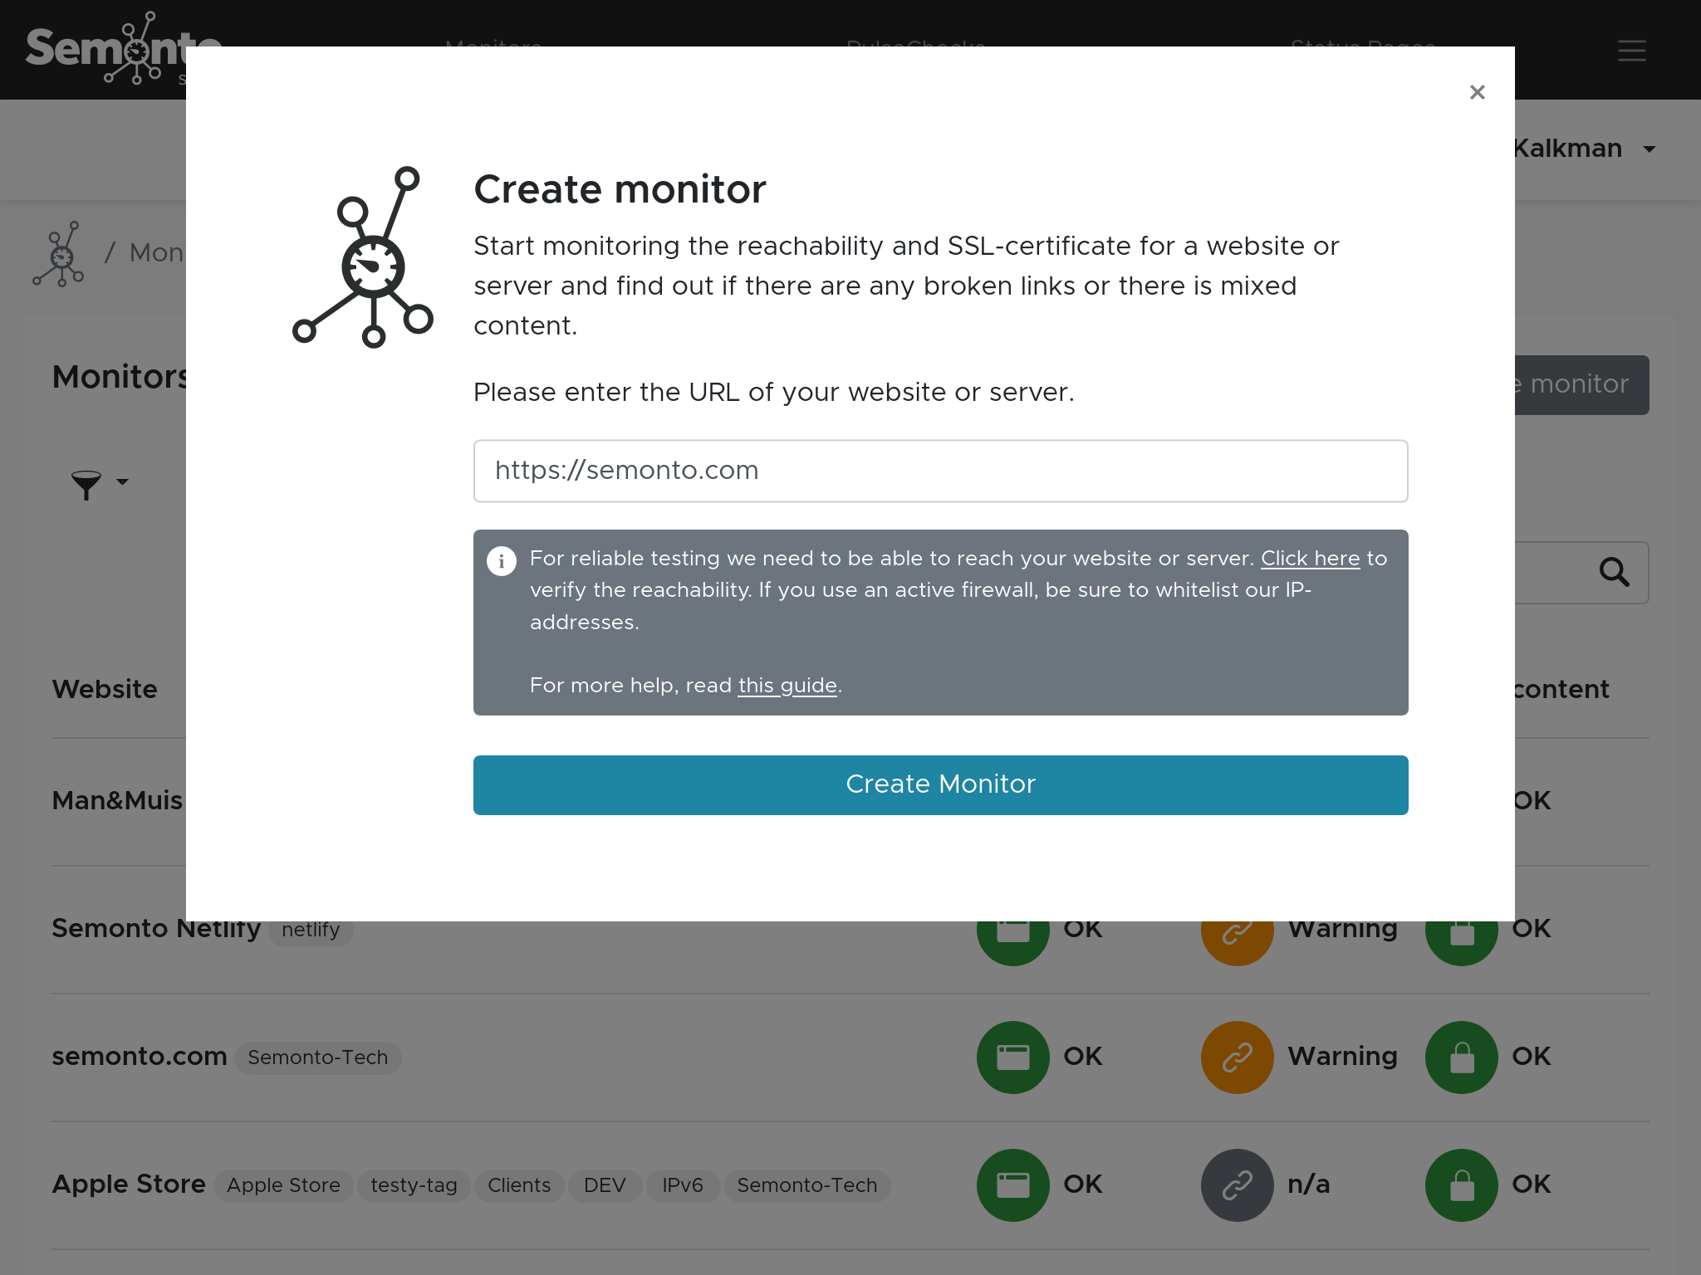The width and height of the screenshot is (1701, 1275).
Task: Close the Create monitor dialog
Action: pos(1477,92)
